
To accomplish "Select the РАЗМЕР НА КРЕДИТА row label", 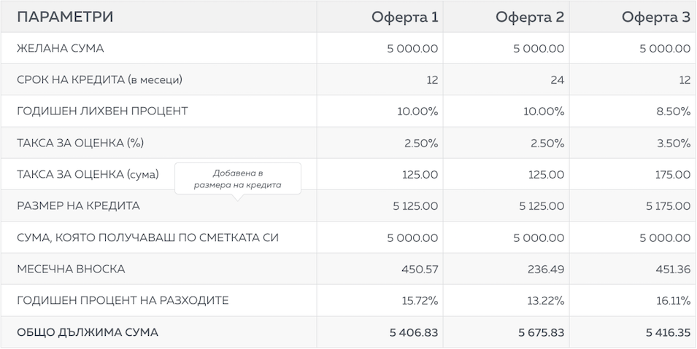I will click(78, 206).
